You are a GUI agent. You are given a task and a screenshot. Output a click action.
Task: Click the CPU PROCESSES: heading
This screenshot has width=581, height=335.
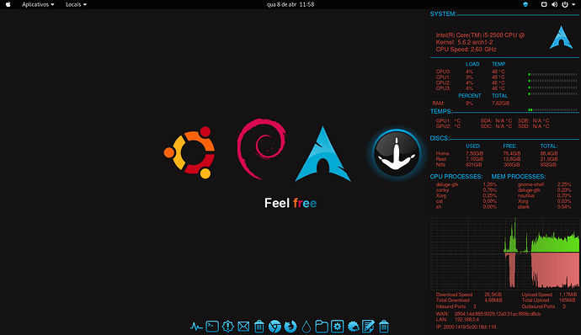[456, 177]
